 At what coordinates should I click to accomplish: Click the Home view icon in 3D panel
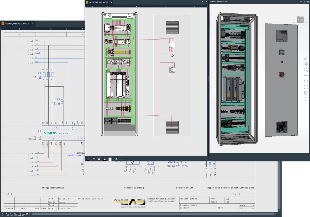point(306,58)
